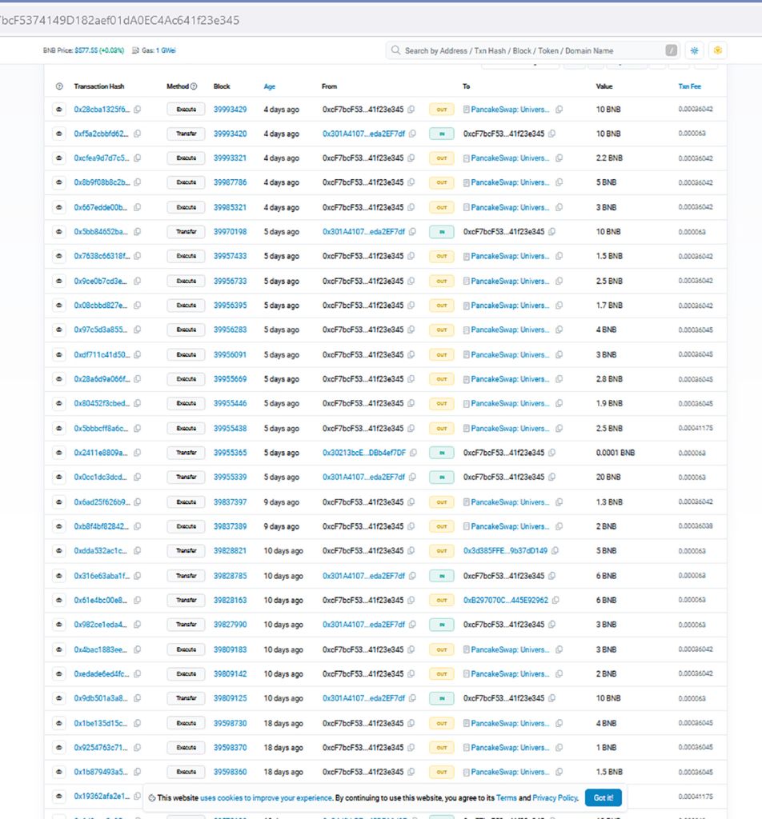762x819 pixels.
Task: Toggle Txn Fee column header
Action: [x=689, y=86]
